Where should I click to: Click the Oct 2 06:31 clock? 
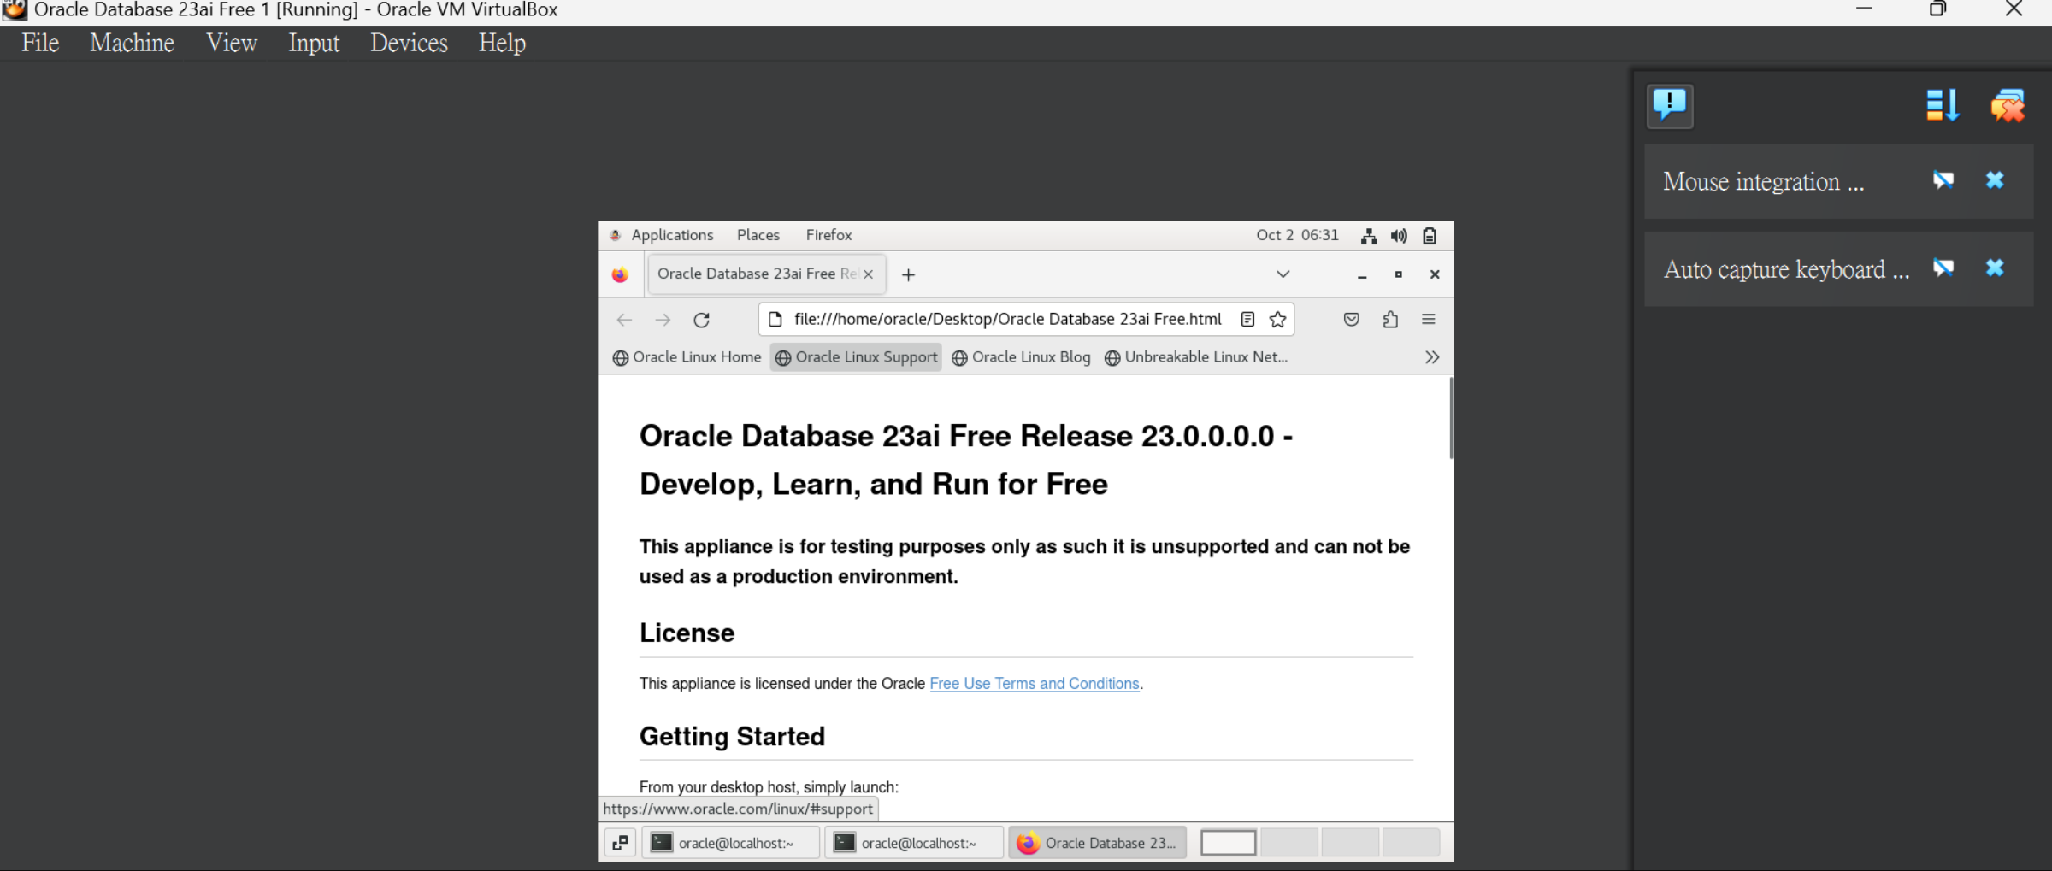(x=1297, y=235)
